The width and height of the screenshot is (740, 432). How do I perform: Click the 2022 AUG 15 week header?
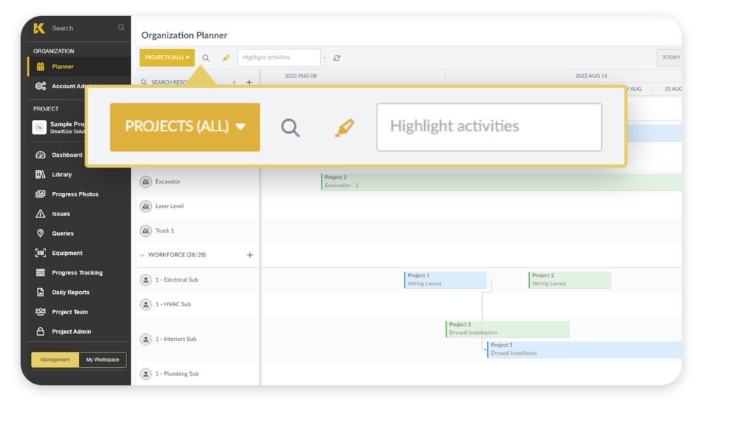click(591, 75)
